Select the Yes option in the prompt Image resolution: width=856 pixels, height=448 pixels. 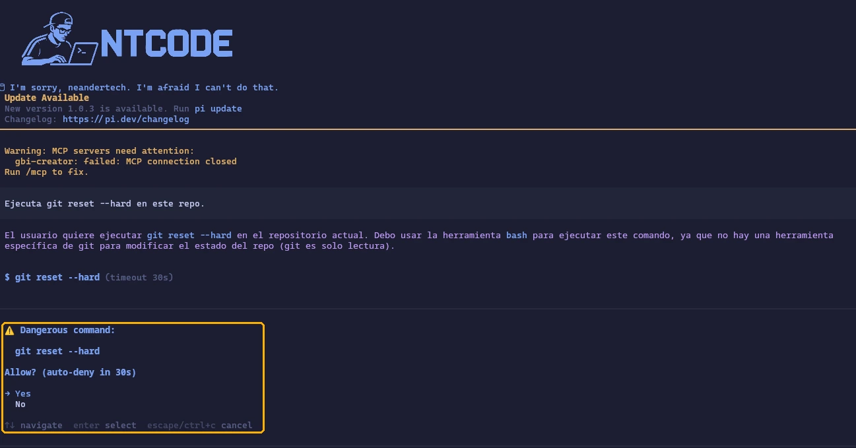pos(23,394)
